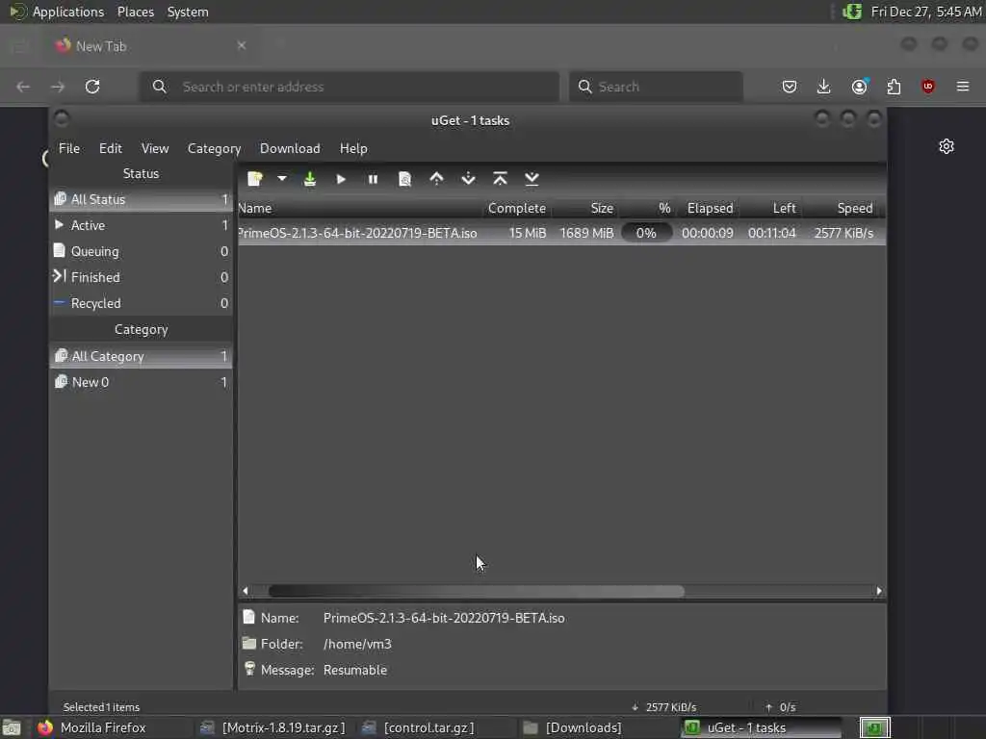Move download up with the up arrow icon
The image size is (986, 739).
[x=436, y=179]
